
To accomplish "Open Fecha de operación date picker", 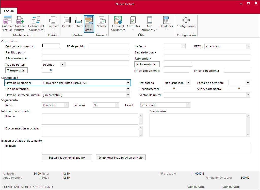I will [x=248, y=83].
